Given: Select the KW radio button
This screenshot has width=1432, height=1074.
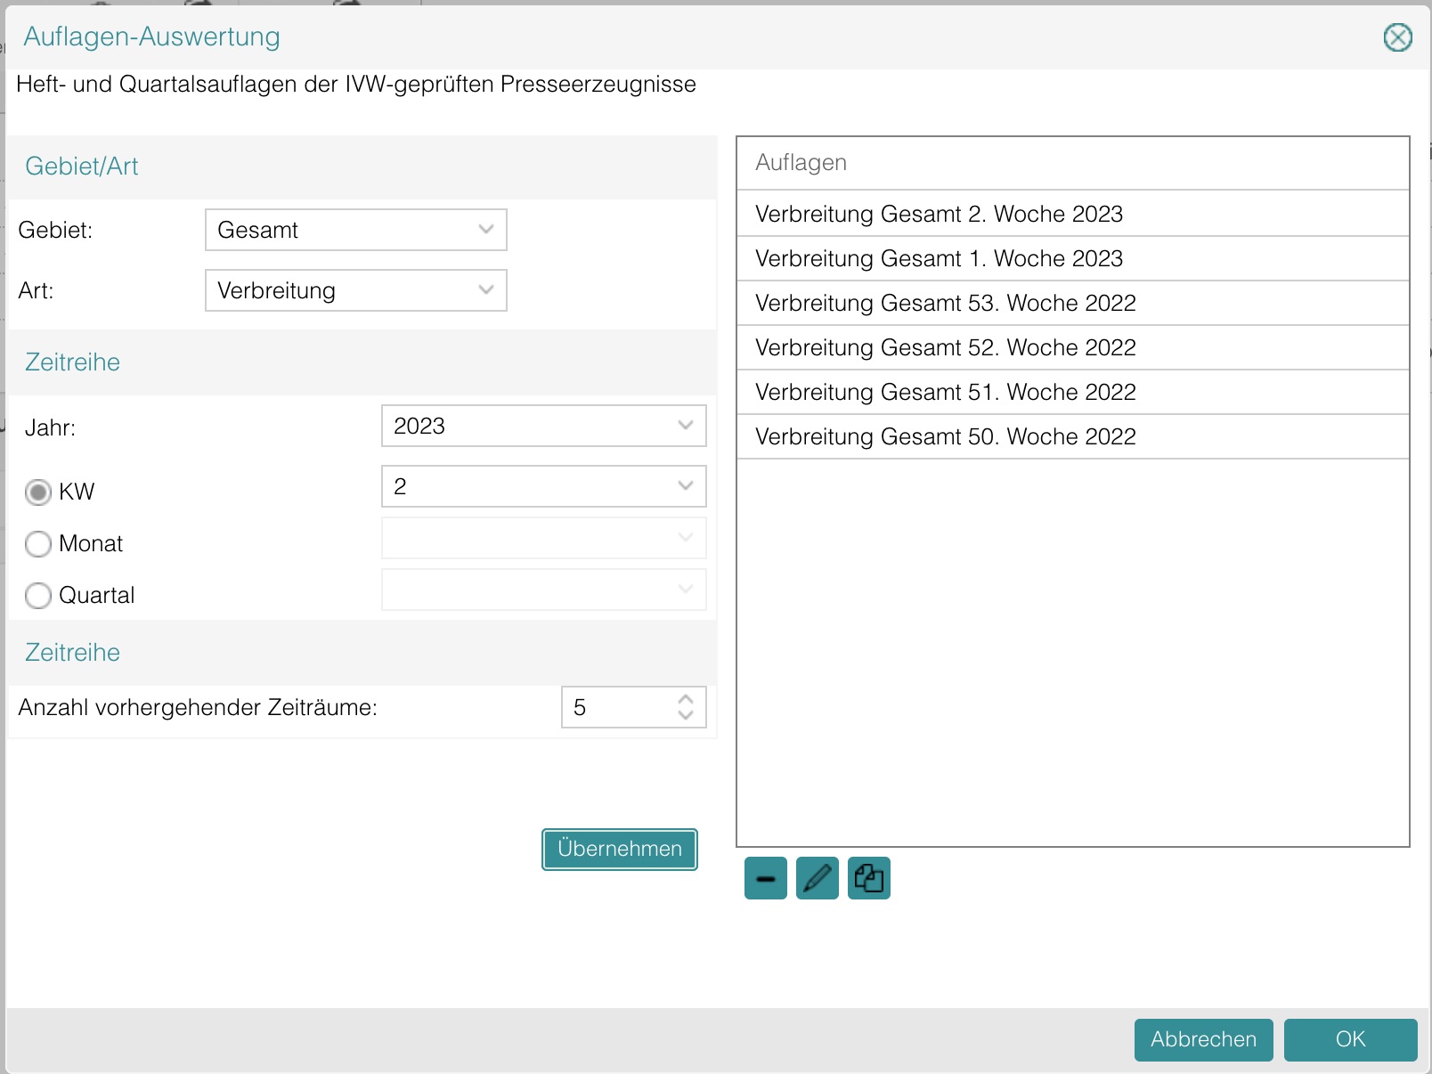Looking at the screenshot, I should click(38, 492).
